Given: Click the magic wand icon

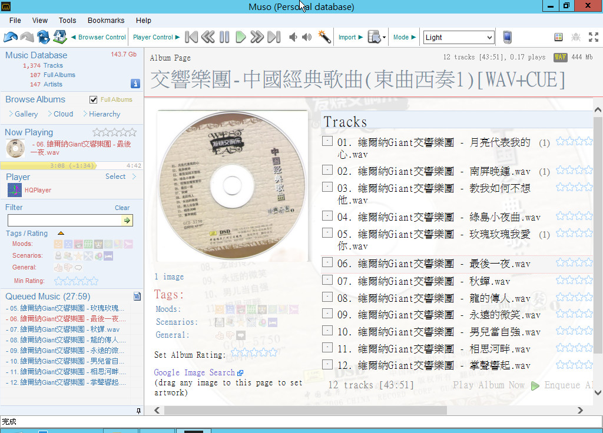Looking at the screenshot, I should click(x=324, y=37).
